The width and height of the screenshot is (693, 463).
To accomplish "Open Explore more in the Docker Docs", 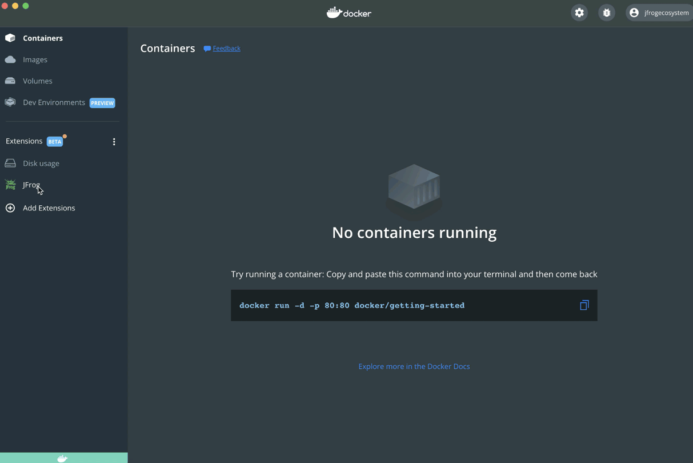I will click(x=414, y=366).
